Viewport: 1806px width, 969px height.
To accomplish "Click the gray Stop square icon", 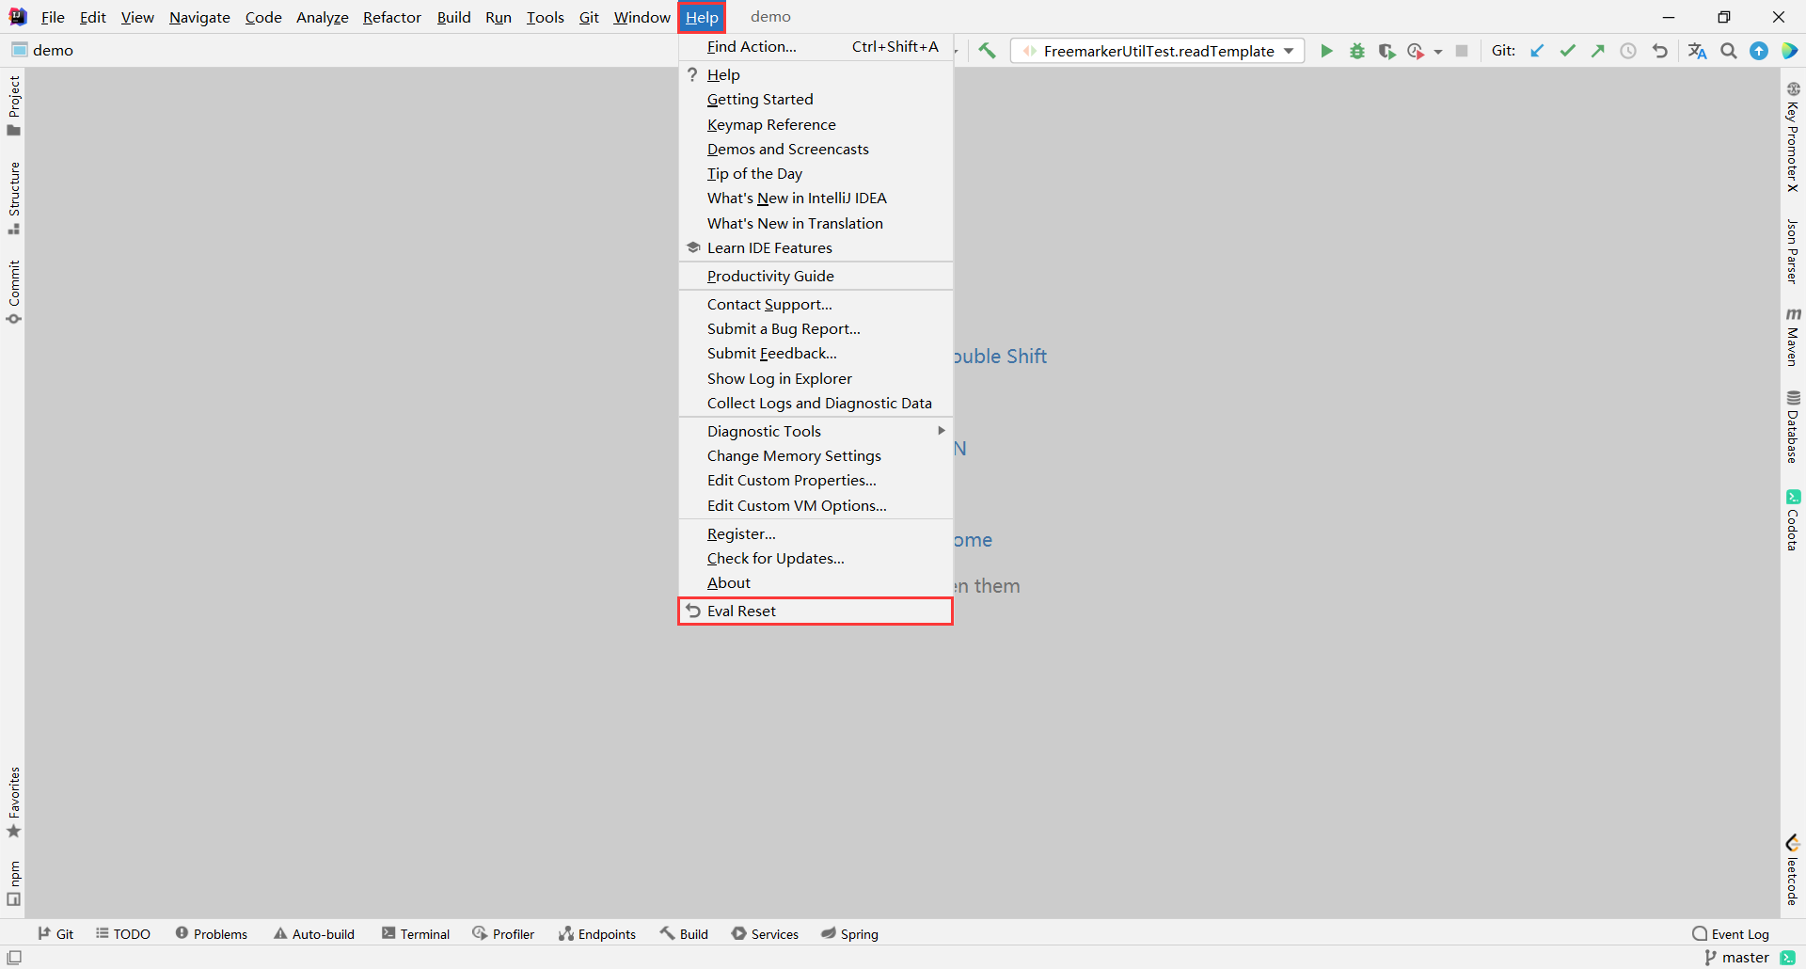I will pos(1461,51).
